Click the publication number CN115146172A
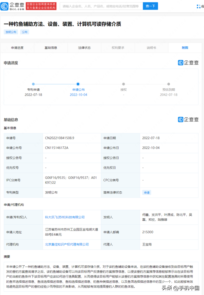Image resolution: width=204 pixels, height=295 pixels. [x=57, y=148]
